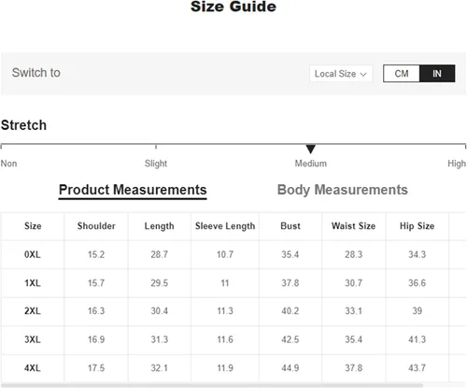This screenshot has height=388, width=467.
Task: Click the Size column header
Action: click(33, 226)
